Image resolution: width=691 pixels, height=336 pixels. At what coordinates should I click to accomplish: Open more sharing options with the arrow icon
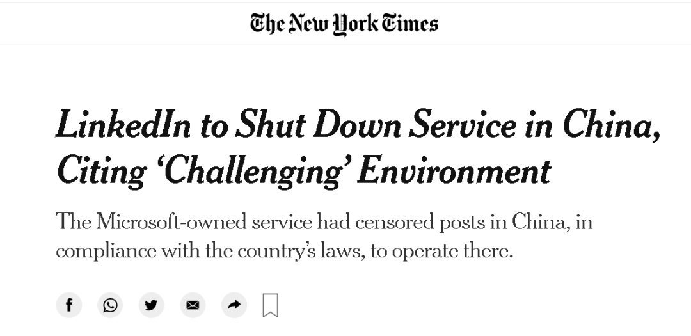234,305
